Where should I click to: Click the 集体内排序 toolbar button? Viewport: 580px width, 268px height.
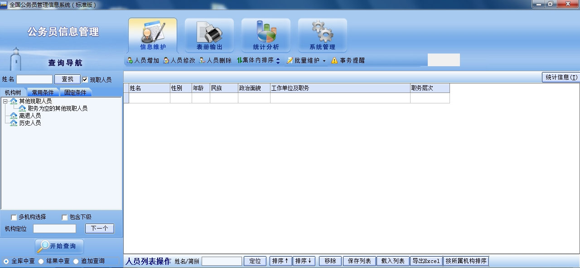point(258,60)
